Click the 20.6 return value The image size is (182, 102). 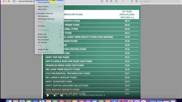[x=127, y=77]
